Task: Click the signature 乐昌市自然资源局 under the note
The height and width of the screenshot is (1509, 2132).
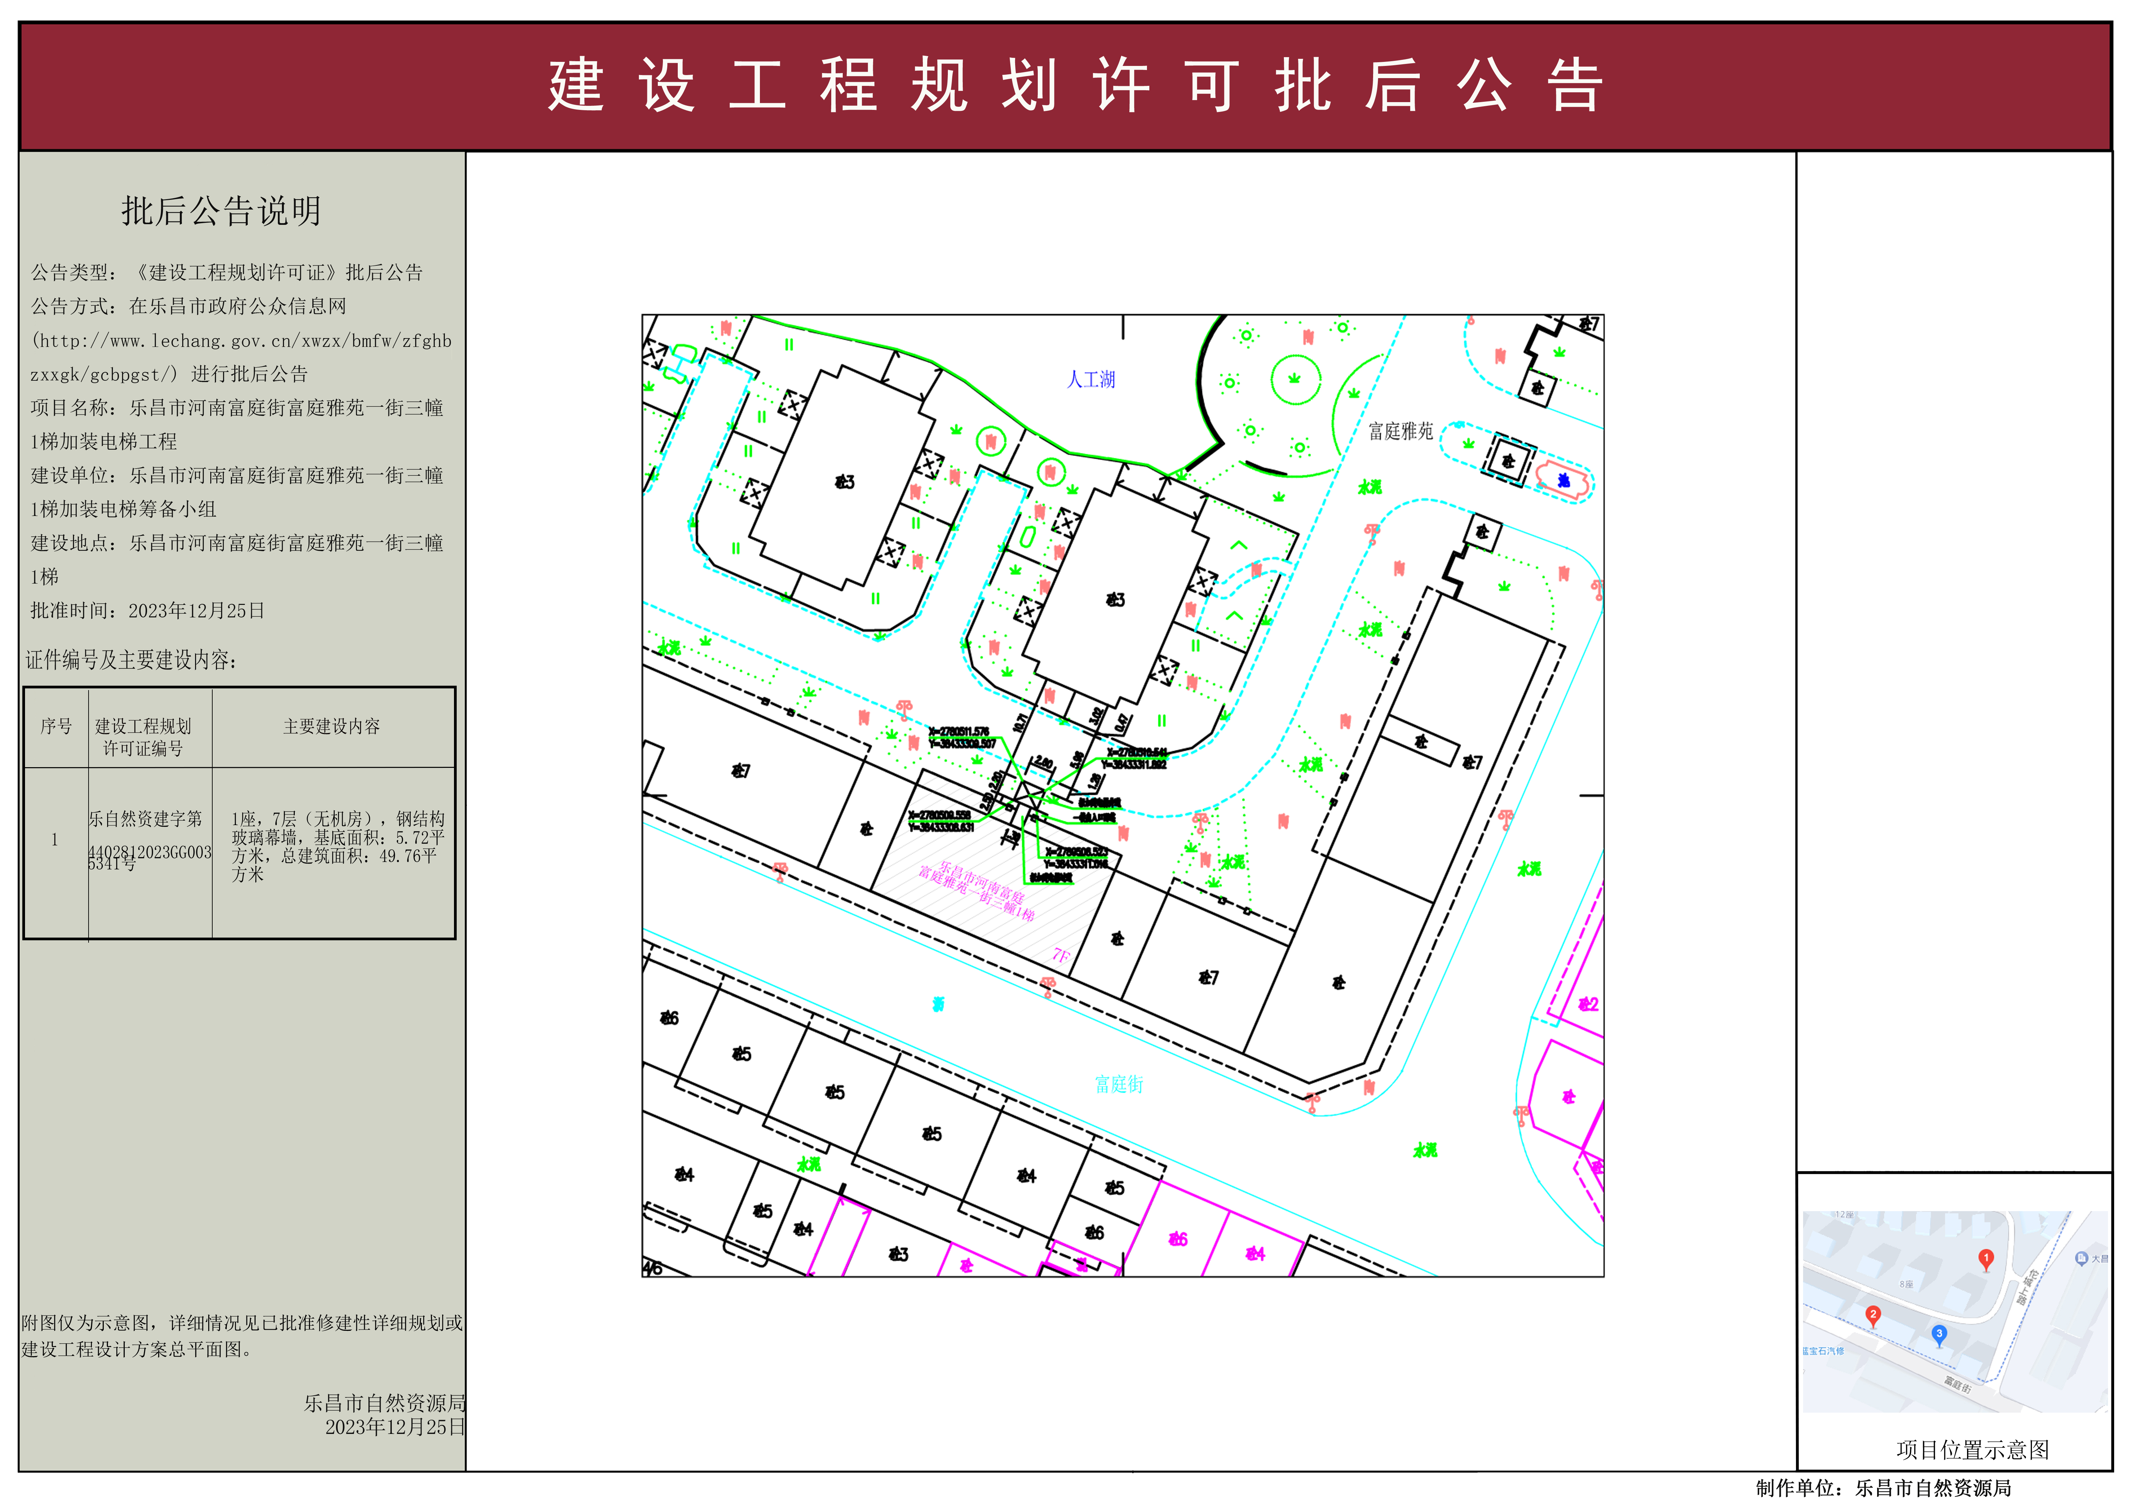Action: click(385, 1403)
